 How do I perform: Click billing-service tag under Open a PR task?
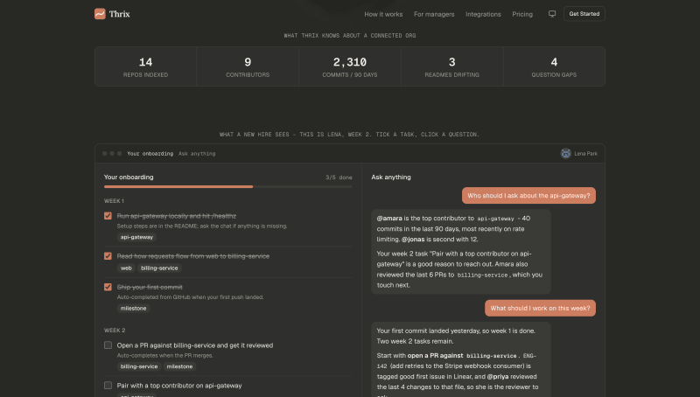click(139, 366)
